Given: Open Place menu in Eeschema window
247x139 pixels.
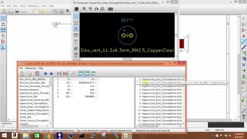Looking at the screenshot, I should coord(23,6).
